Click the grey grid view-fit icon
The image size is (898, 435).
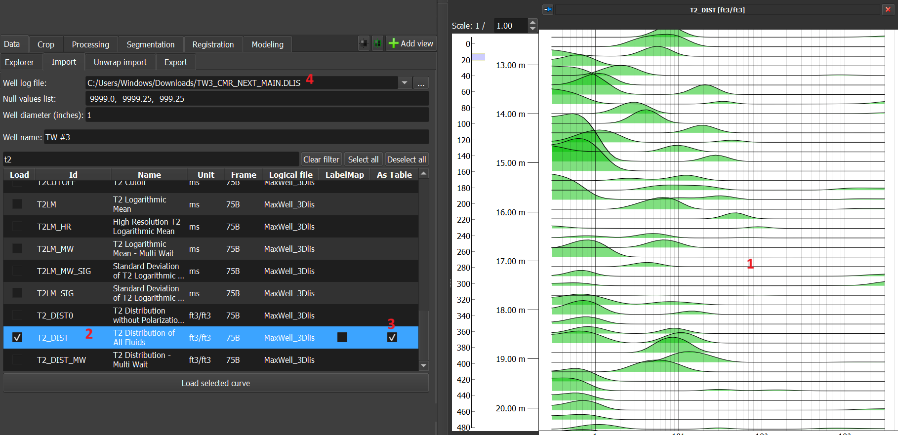[x=364, y=43]
